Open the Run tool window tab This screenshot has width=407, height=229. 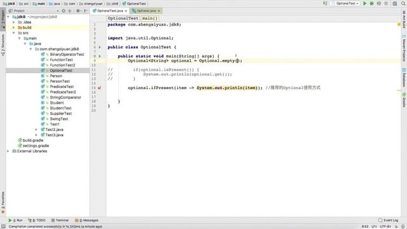tap(15, 220)
